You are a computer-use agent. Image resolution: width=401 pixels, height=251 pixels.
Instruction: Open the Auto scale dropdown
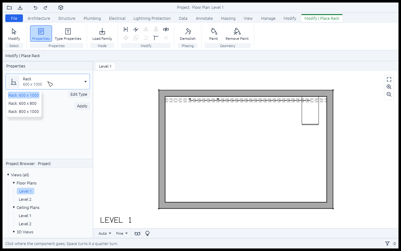(105, 233)
